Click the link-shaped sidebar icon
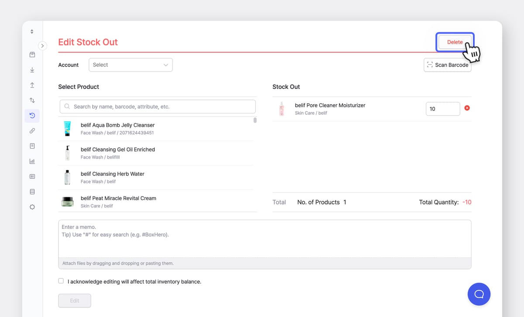Viewport: 524px width, 317px height. point(32,130)
